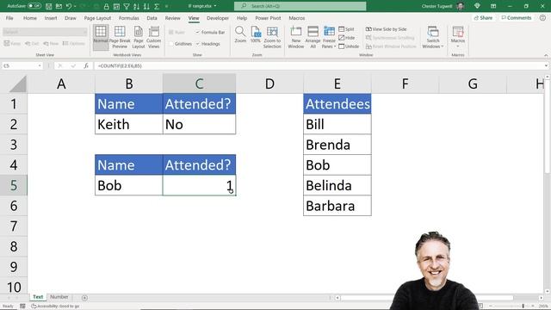Viewport: 551px width, 310px height.
Task: Switch to the Developer ribbon tab
Action: coord(218,18)
